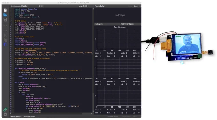Click the 'Res - No Image' text
Viewport: 217px width, 120px height.
click(120, 27)
